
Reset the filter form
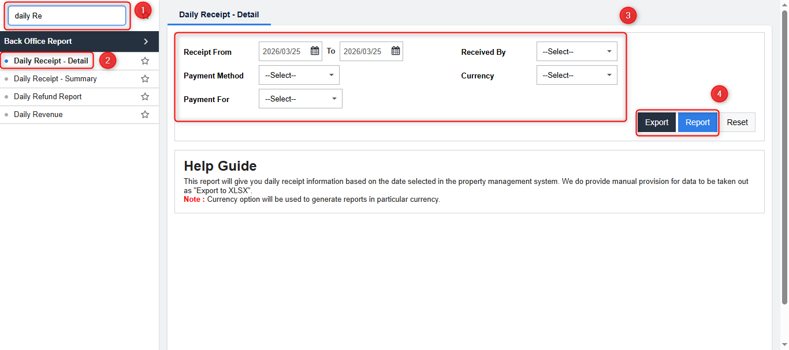tap(737, 122)
